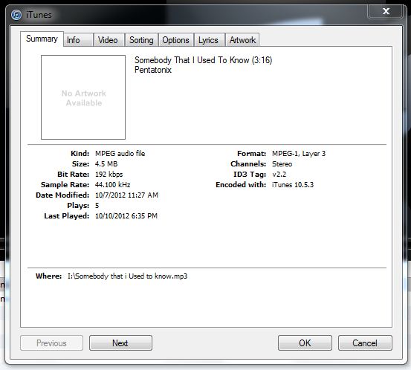Click the iTunes icon in title bar
The height and width of the screenshot is (370, 411).
(x=16, y=15)
